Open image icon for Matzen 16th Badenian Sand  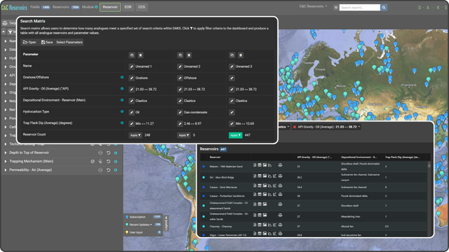click(x=265, y=165)
